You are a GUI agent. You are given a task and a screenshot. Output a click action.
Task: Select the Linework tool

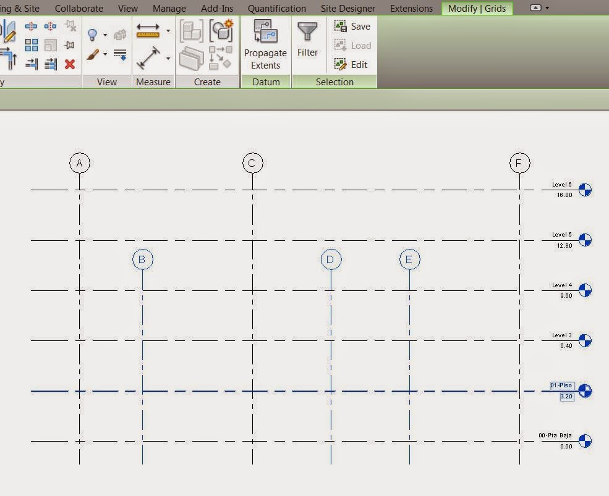(x=120, y=55)
